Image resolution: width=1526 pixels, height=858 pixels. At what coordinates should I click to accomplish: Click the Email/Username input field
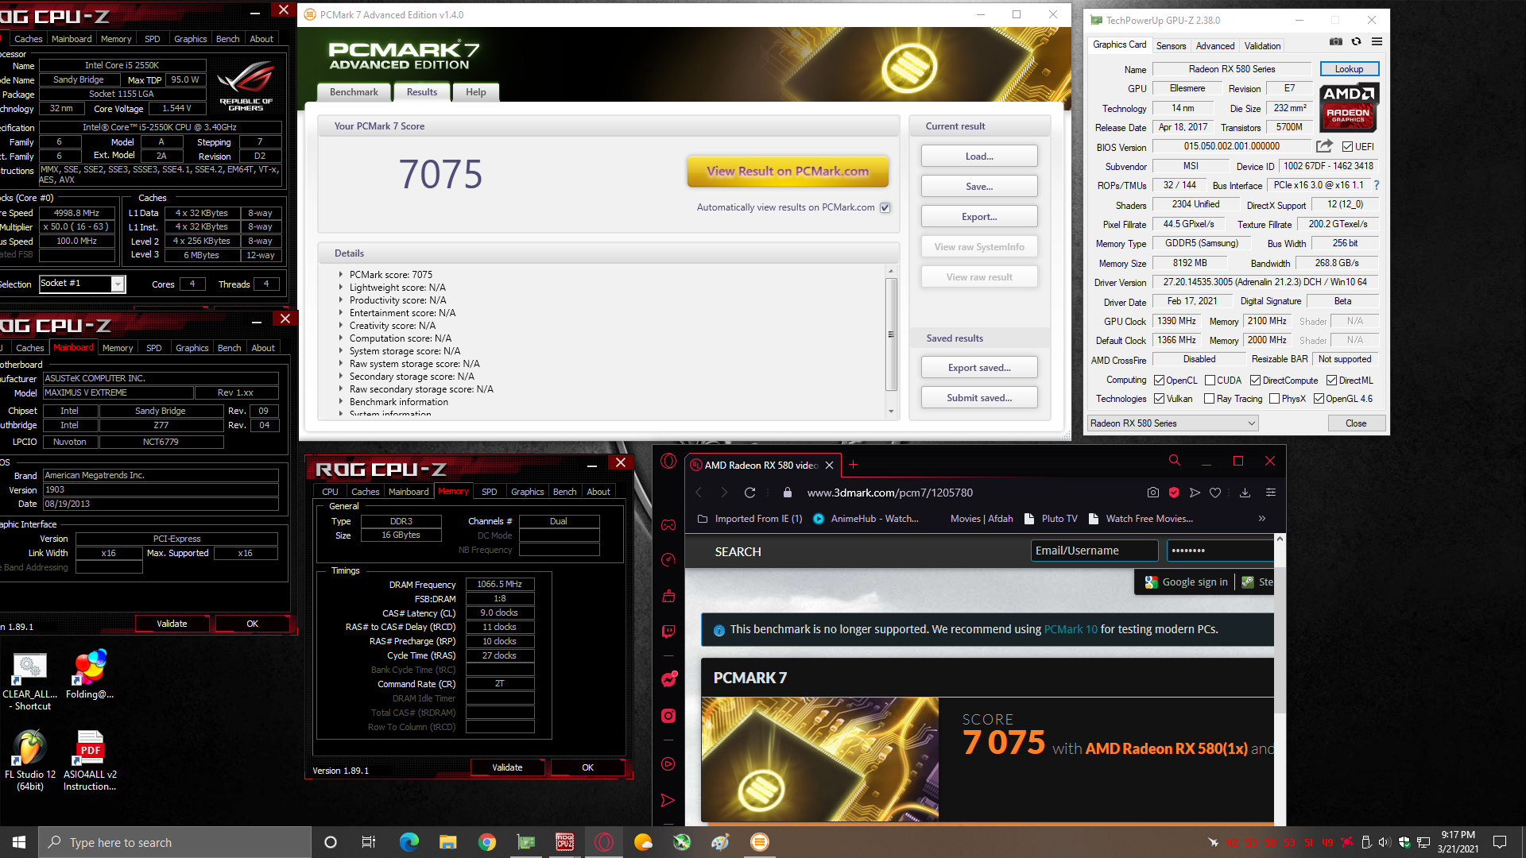1094,551
